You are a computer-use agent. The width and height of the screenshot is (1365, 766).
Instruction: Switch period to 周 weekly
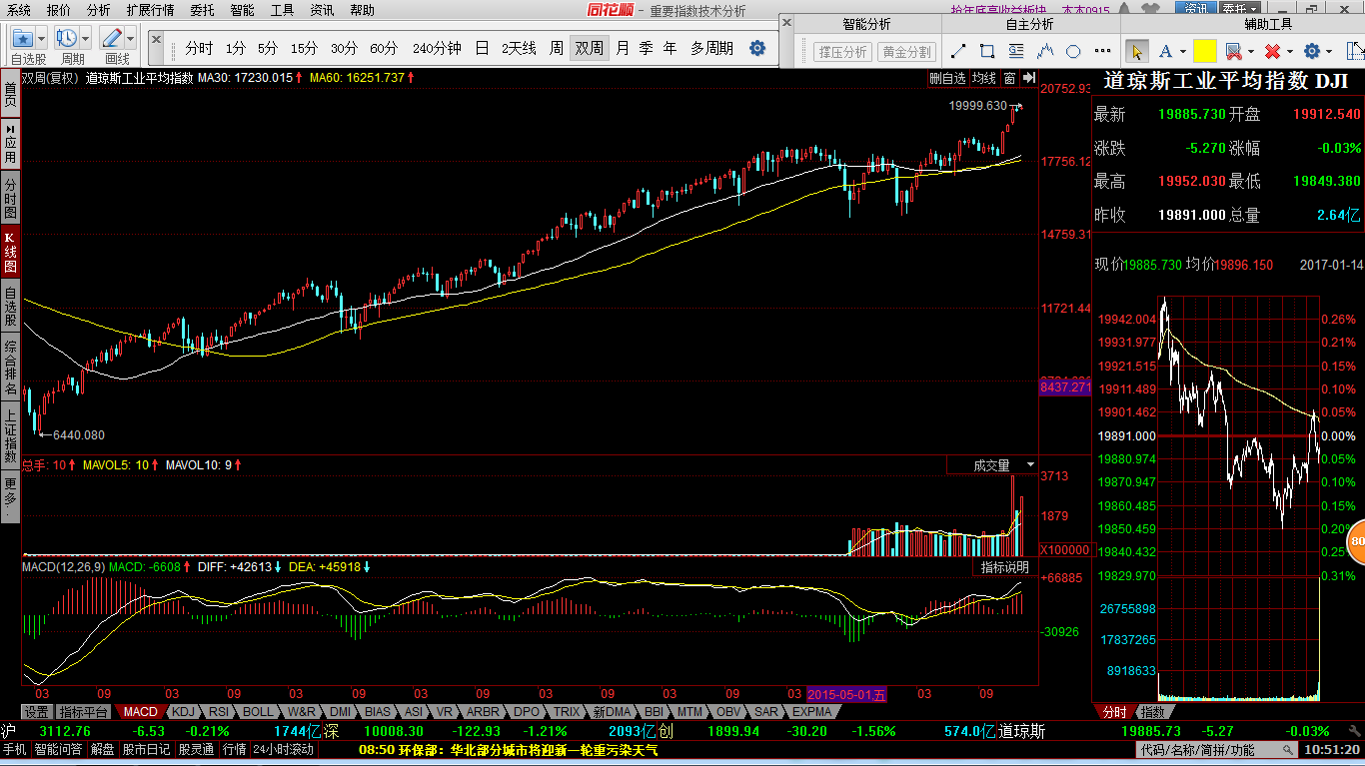point(557,48)
